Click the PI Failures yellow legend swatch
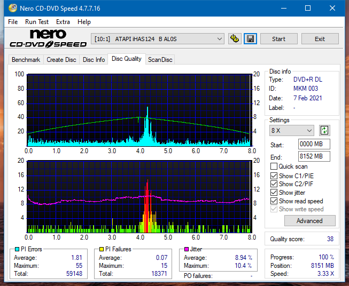This screenshot has height=286, width=349. coord(102,249)
